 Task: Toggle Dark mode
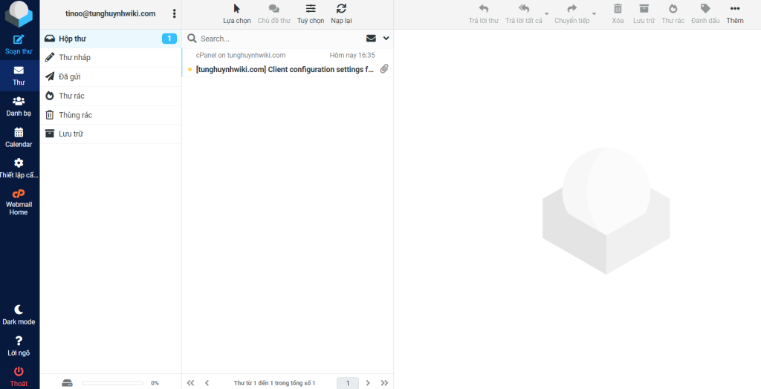click(x=19, y=316)
